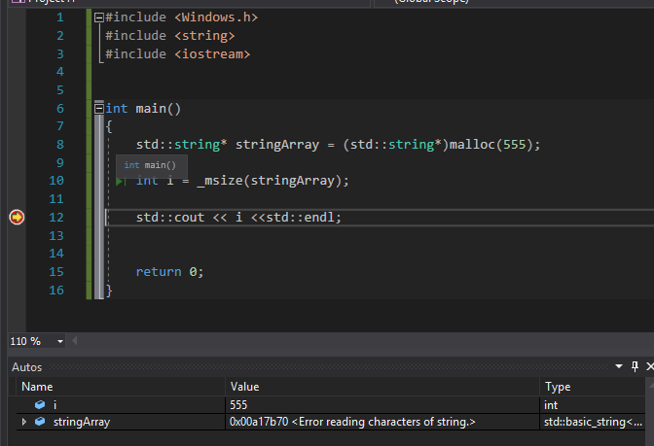
Task: Click the horizontal scrollbar left arrow
Action: tap(76, 341)
